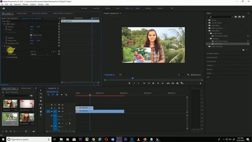Toggle Rotation stopwatch animation
Screen dimensions: 252x142
(x=6, y=38)
